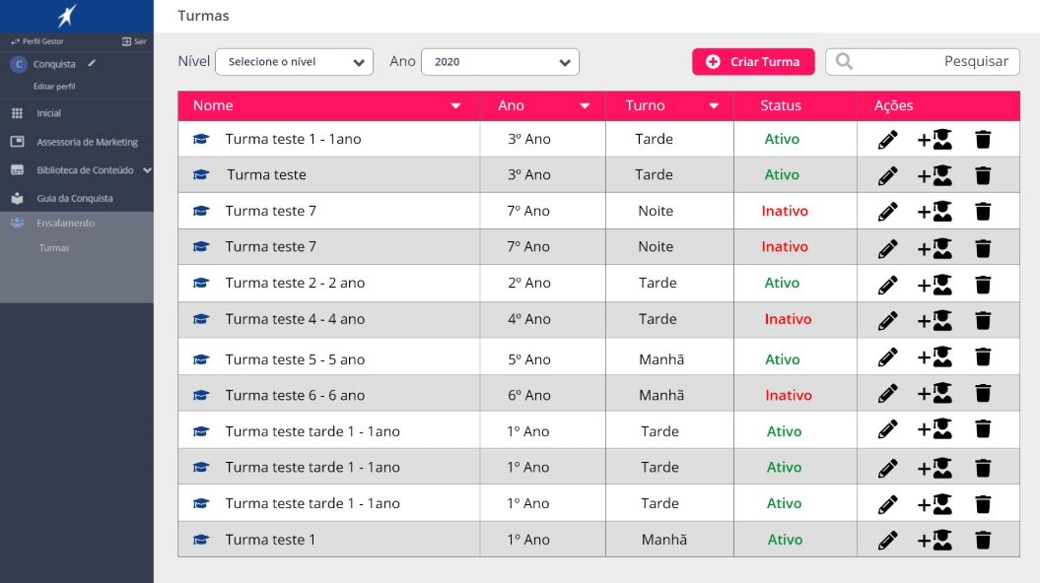Image resolution: width=1040 pixels, height=583 pixels.
Task: Delete the Turma teste 6 - 6 ano row
Action: point(982,394)
